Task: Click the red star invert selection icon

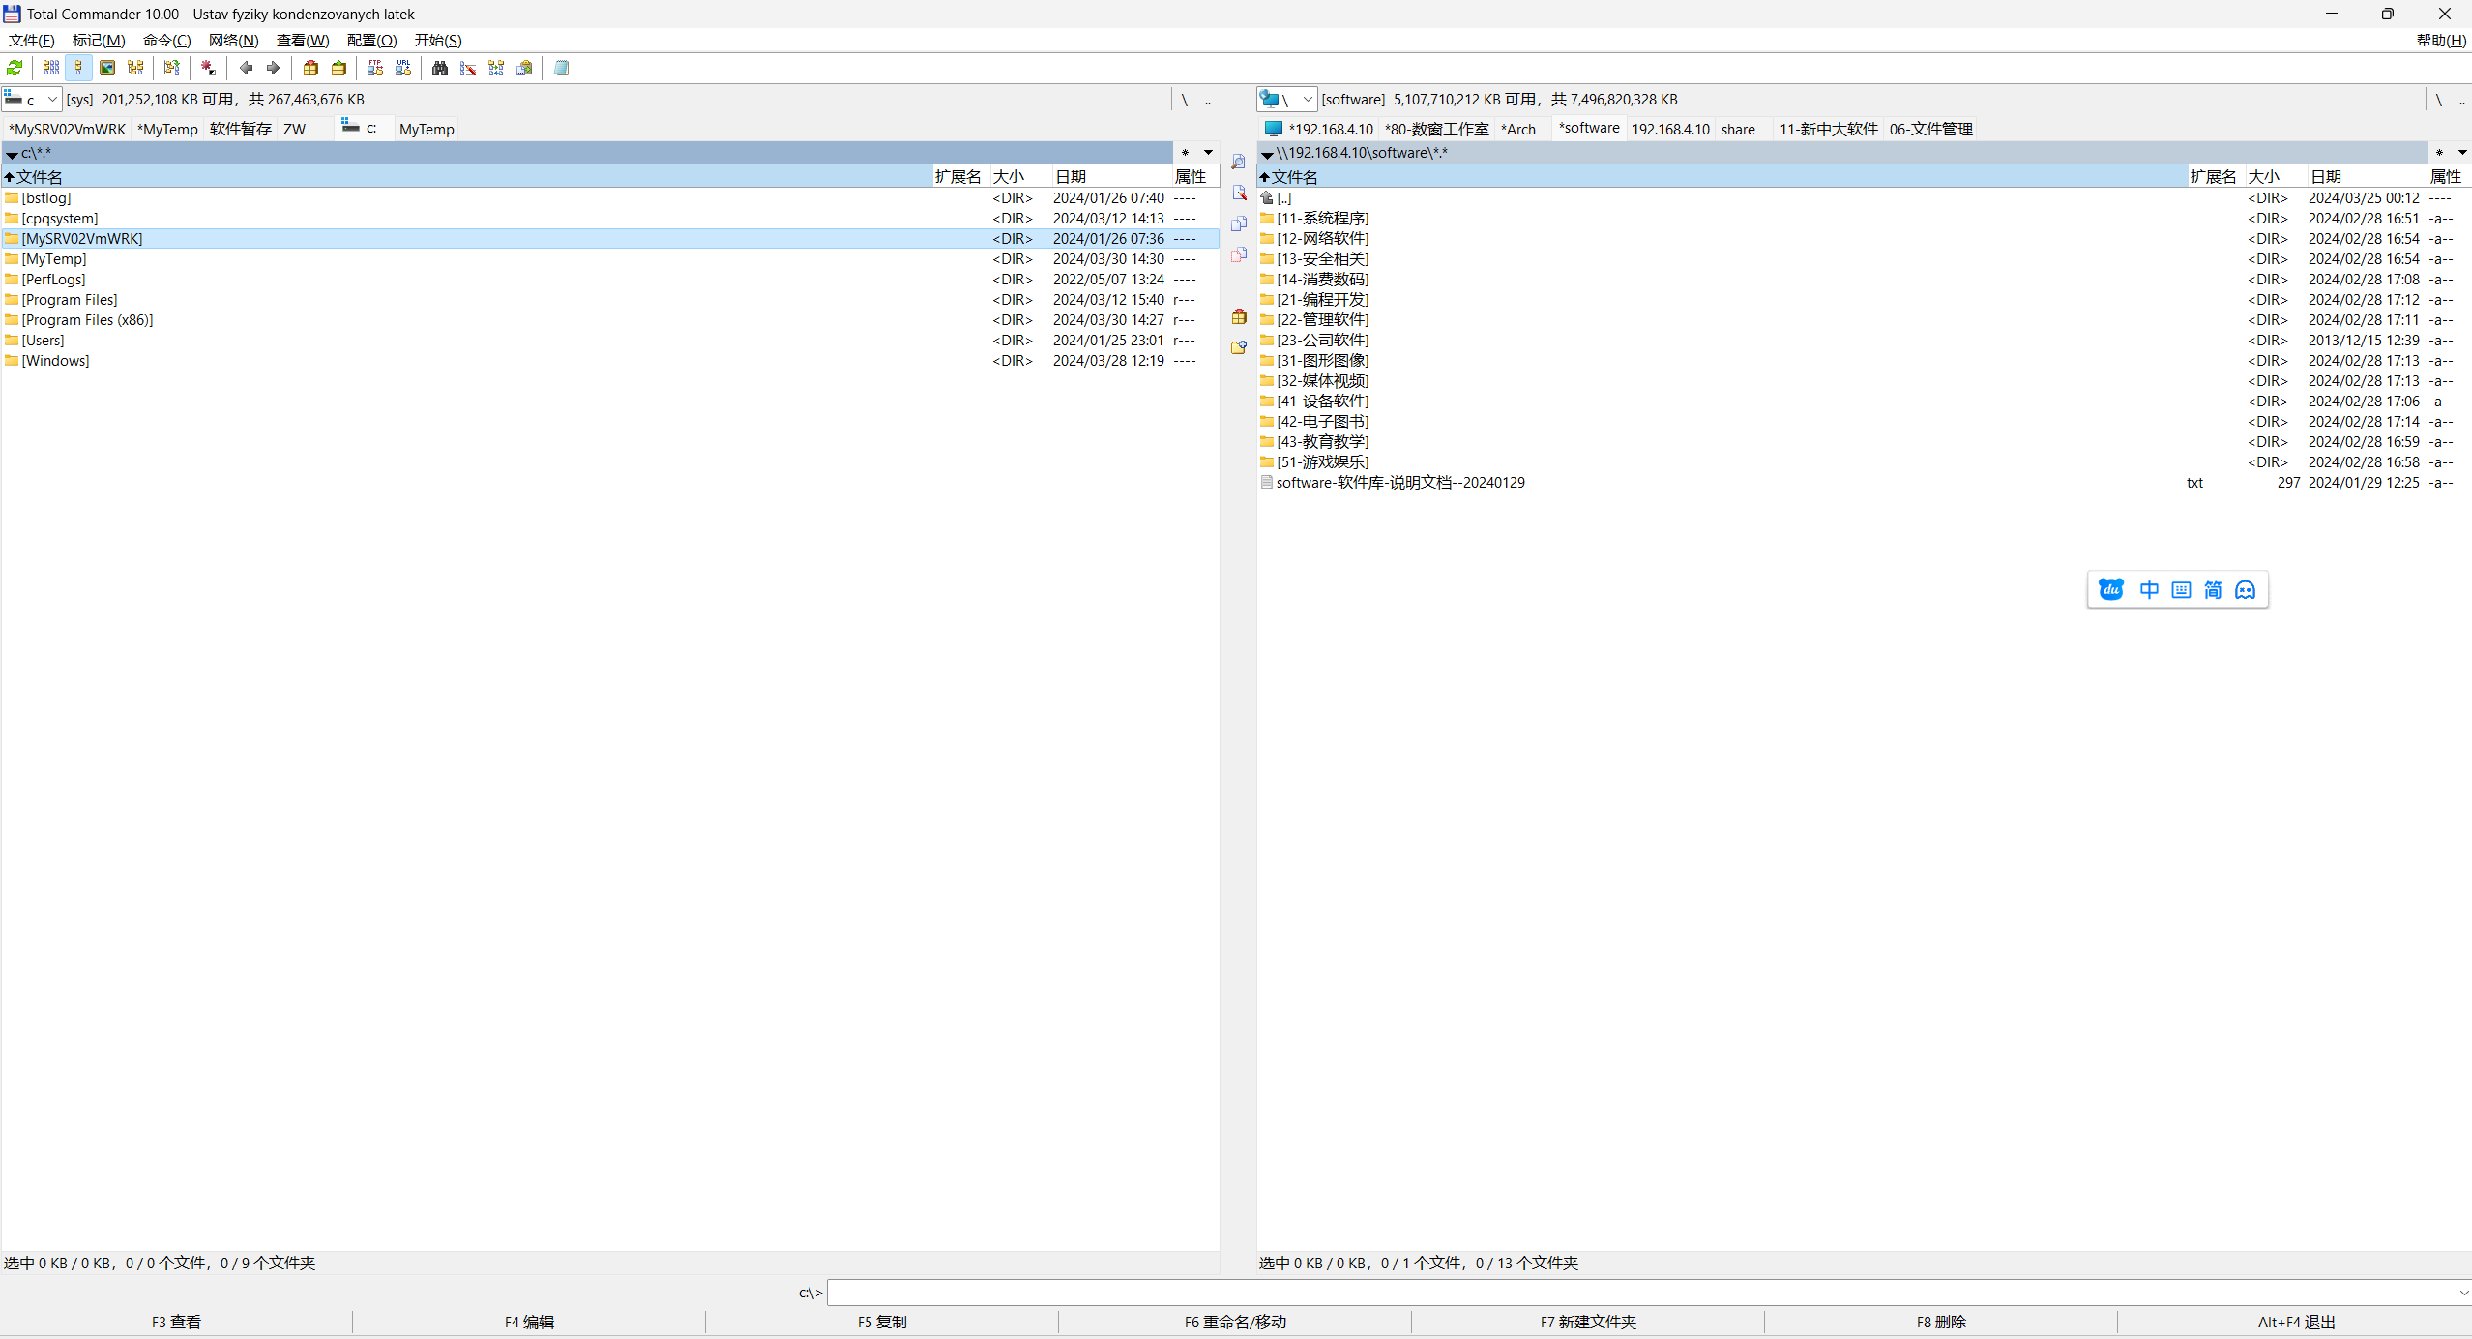Action: (208, 68)
